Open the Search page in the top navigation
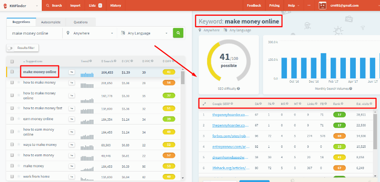380x182 pixels. pos(54,5)
